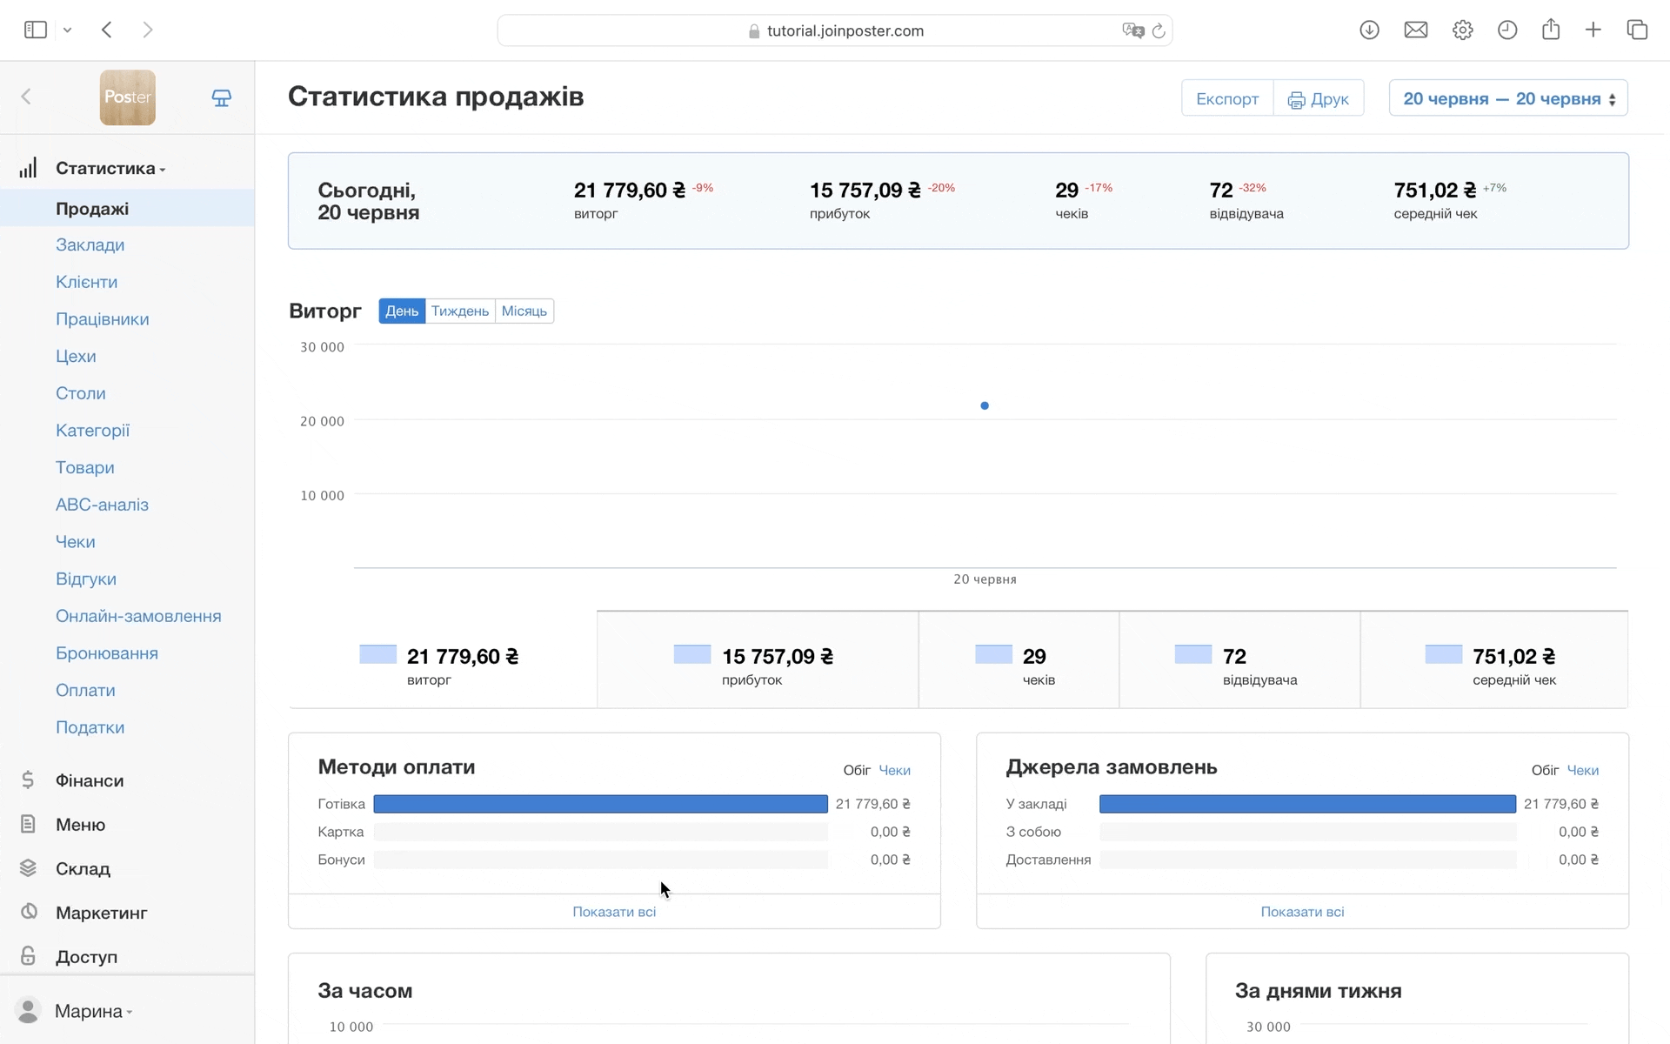This screenshot has width=1670, height=1044.
Task: Click Показати всі under Методи оплати
Action: (x=614, y=912)
